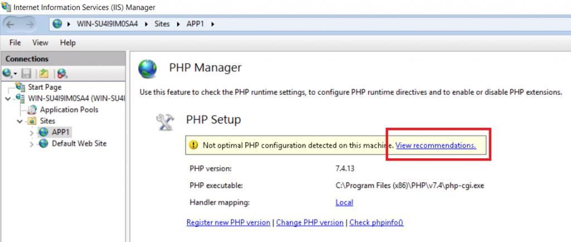The width and height of the screenshot is (571, 242).
Task: Click the Back navigation arrow
Action: 10,25
